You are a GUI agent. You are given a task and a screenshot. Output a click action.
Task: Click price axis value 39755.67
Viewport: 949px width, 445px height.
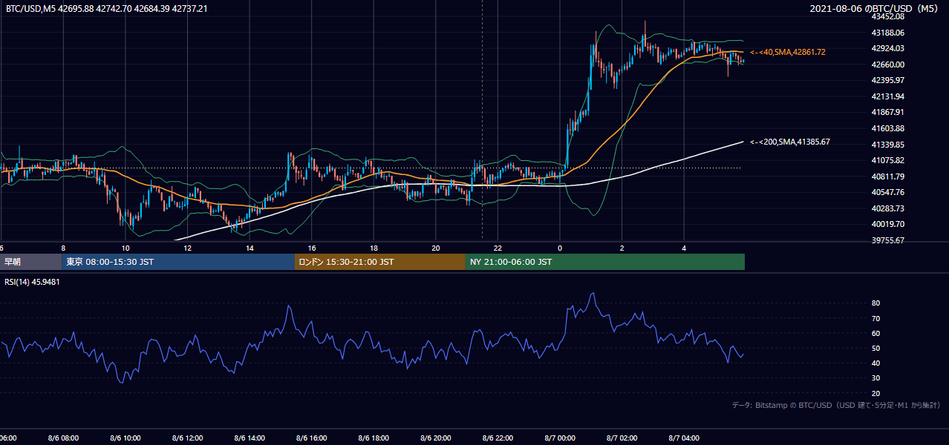click(890, 240)
